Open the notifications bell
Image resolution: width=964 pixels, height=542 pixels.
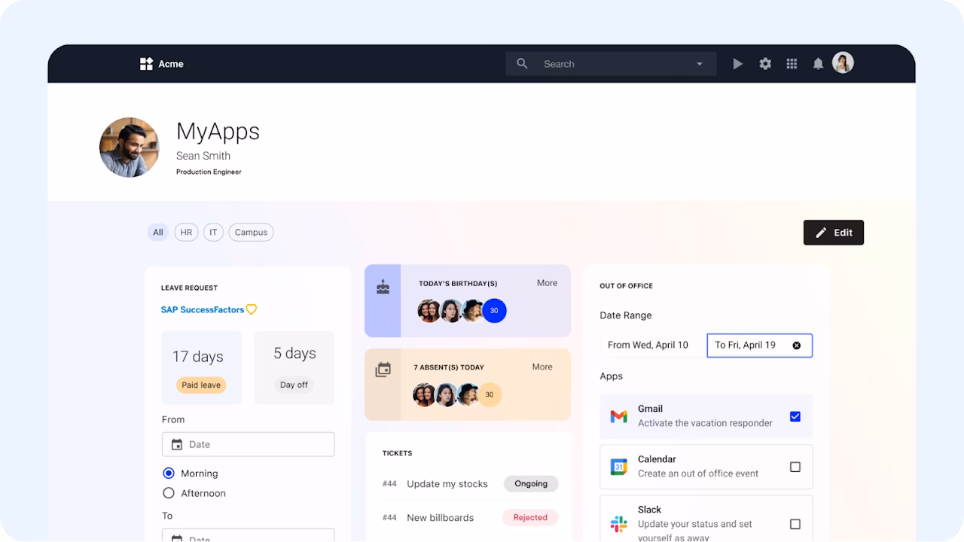click(818, 63)
